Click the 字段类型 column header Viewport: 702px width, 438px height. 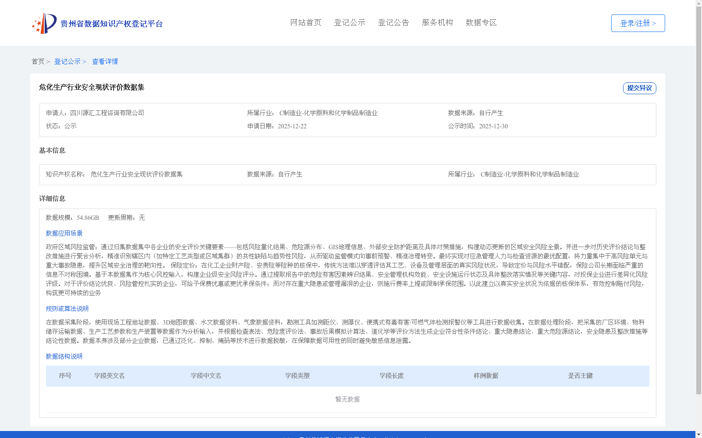point(297,376)
